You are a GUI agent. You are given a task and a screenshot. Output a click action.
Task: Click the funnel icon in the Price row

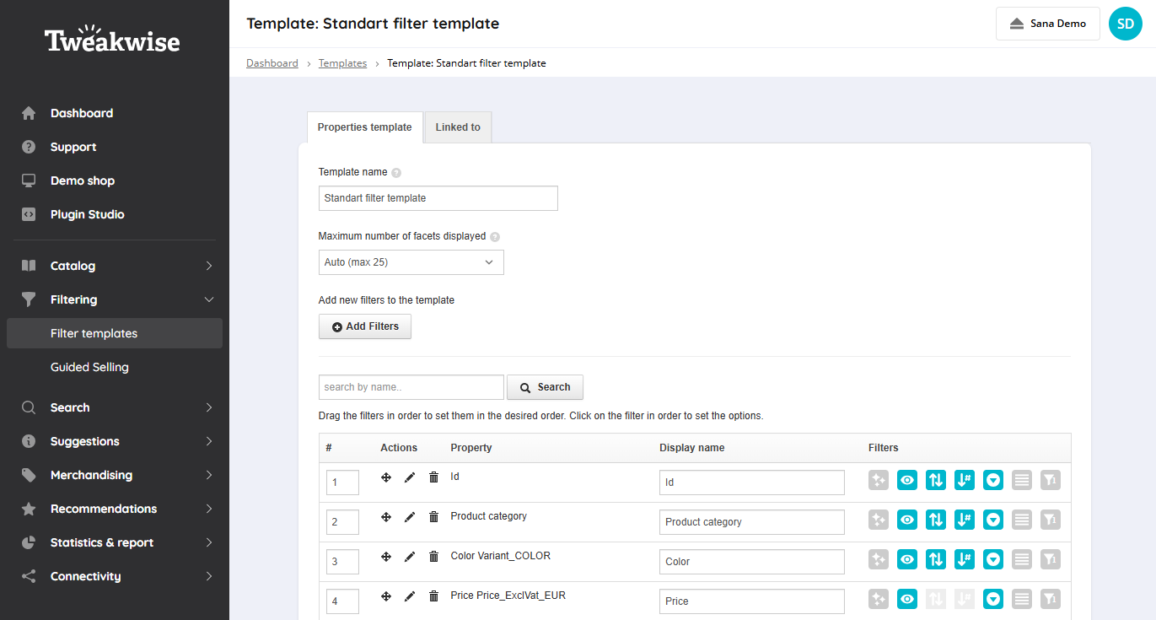pyautogui.click(x=1051, y=599)
